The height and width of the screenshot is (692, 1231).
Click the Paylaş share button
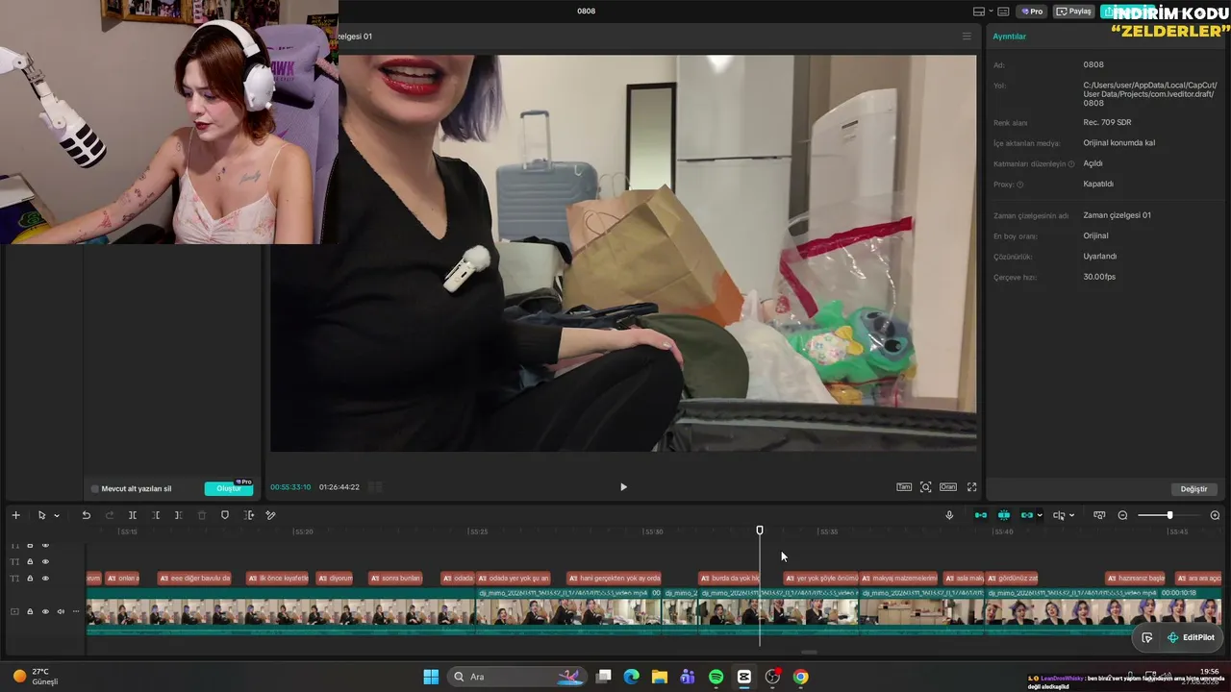(x=1074, y=12)
